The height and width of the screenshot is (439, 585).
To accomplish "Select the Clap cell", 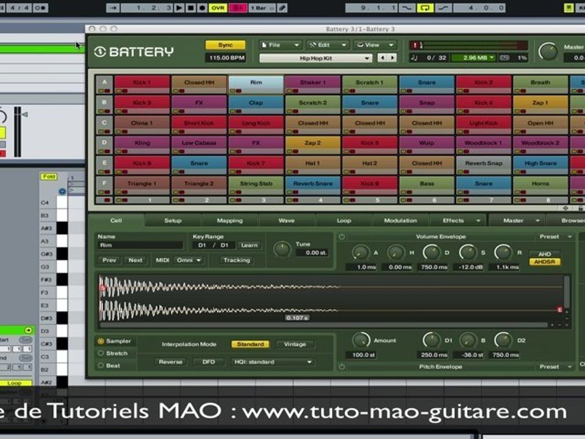I will click(x=256, y=105).
